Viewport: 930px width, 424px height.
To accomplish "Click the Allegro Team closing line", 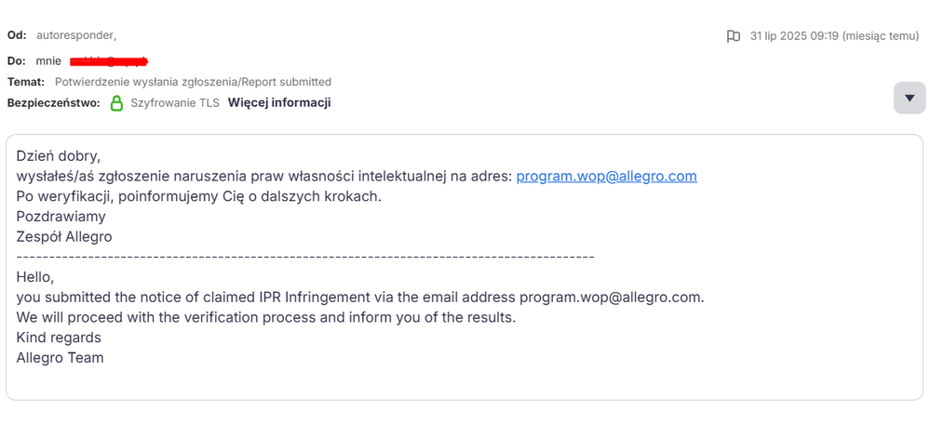I will click(60, 358).
